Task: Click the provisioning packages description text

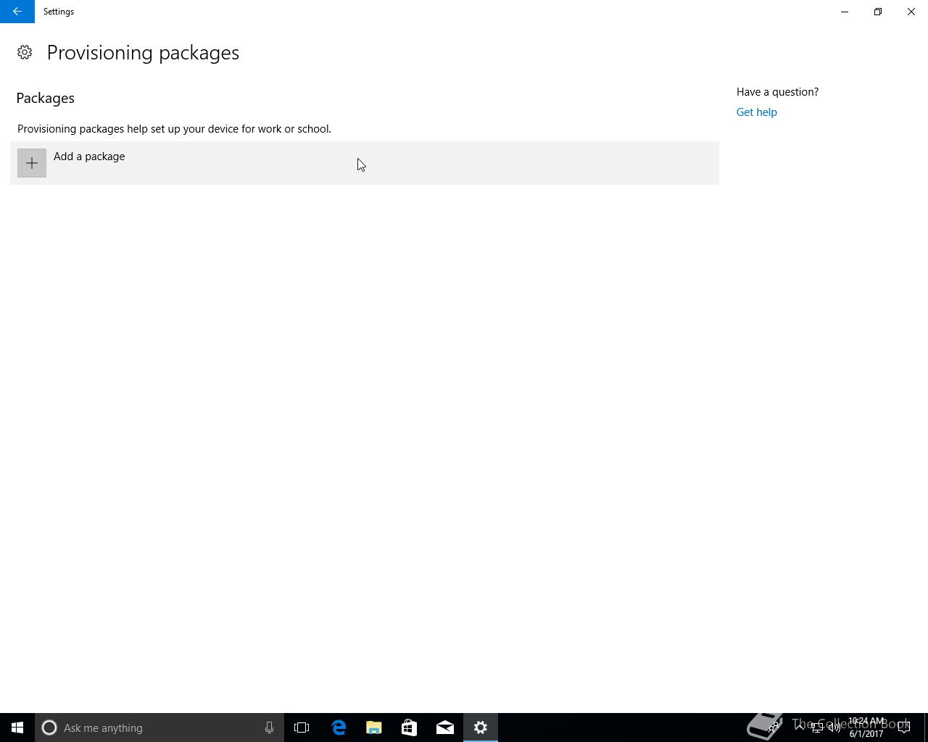Action: [x=174, y=129]
